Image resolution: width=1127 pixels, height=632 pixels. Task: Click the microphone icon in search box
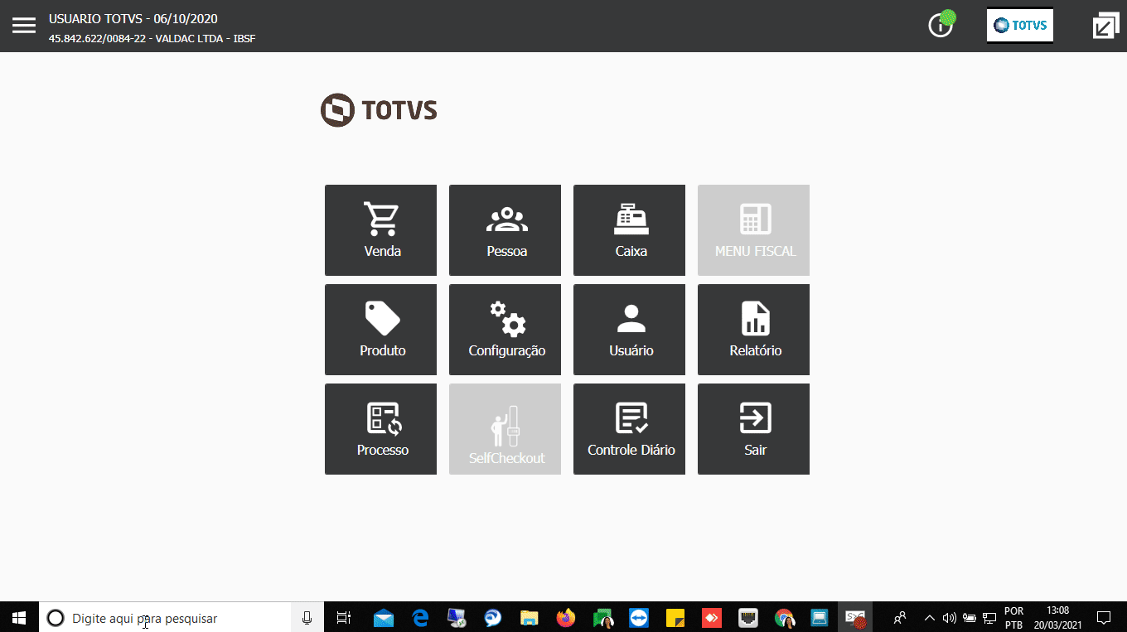click(307, 618)
